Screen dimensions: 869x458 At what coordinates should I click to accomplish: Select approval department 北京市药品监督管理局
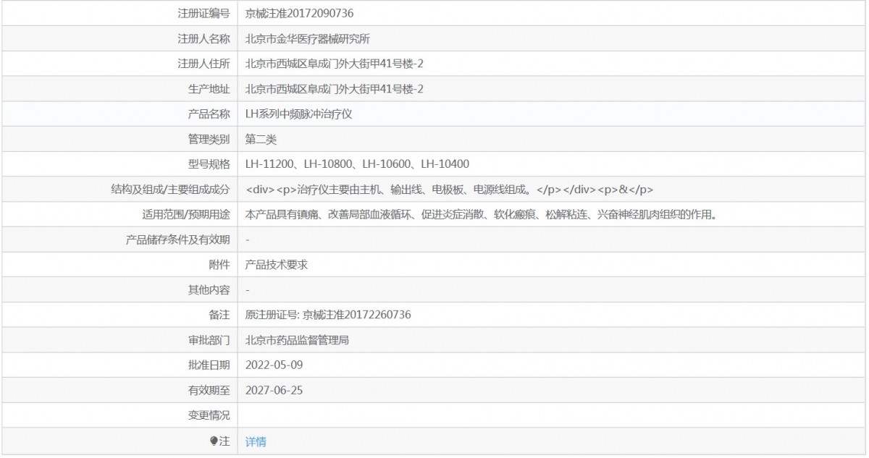298,340
